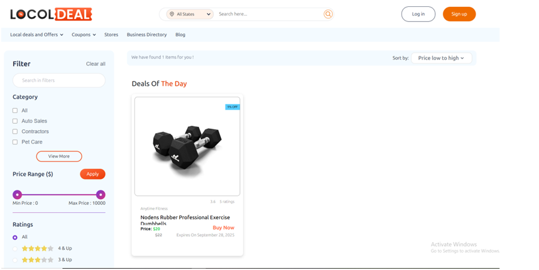Click the LocolDeal logo

pos(51,14)
